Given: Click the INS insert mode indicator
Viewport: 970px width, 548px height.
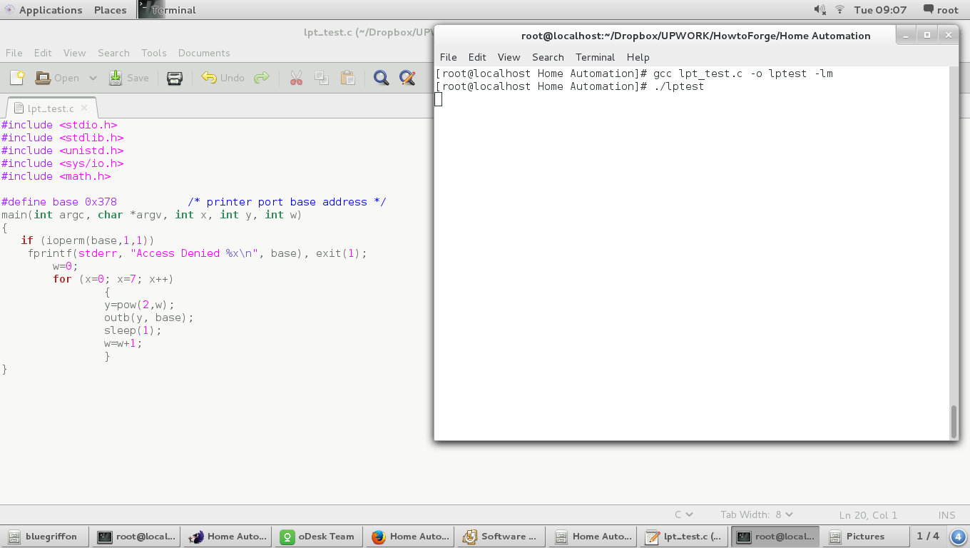Looking at the screenshot, I should [x=946, y=514].
